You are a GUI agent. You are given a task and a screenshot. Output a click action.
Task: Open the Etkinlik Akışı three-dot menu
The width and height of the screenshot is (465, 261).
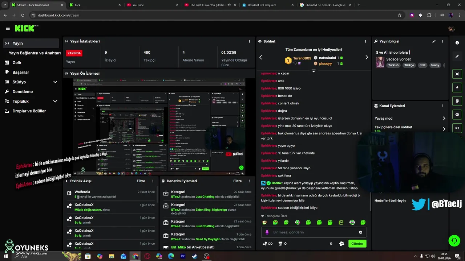click(x=153, y=181)
